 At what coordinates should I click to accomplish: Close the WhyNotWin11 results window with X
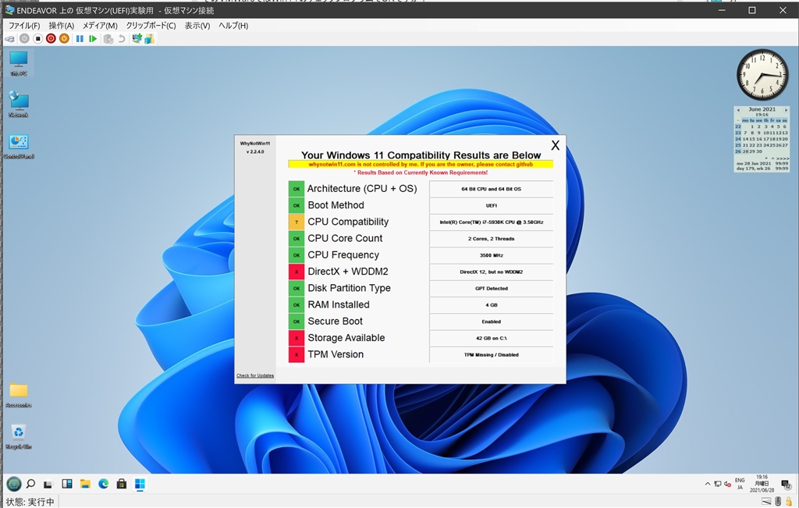pos(556,145)
